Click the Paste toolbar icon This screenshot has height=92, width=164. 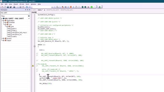[23, 7]
